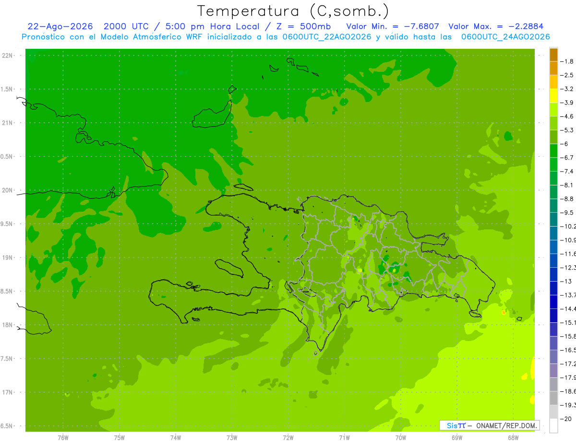The image size is (576, 444).
Task: Pick the purple swatch between -17.2 and -17.9
Action: [x=553, y=371]
